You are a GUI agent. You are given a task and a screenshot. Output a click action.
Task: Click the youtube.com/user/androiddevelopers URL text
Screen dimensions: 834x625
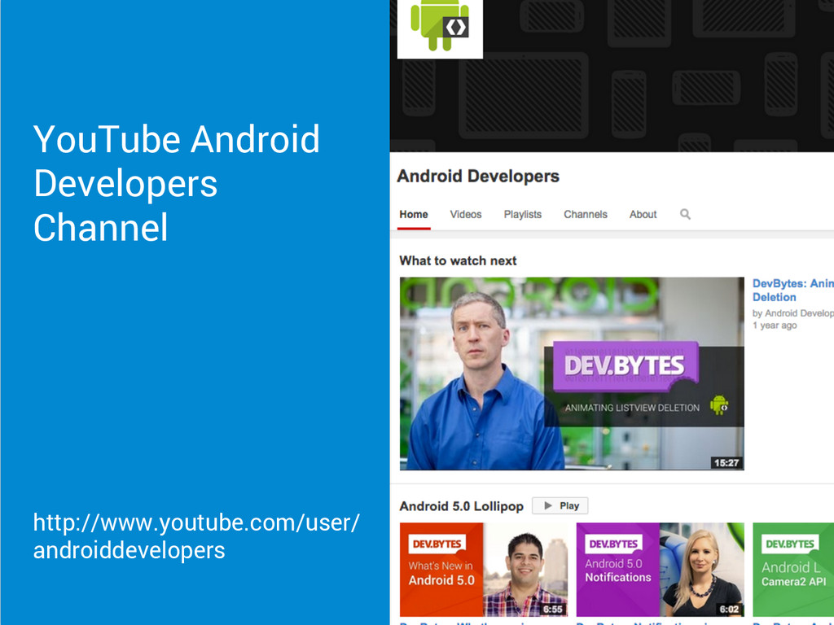[196, 536]
